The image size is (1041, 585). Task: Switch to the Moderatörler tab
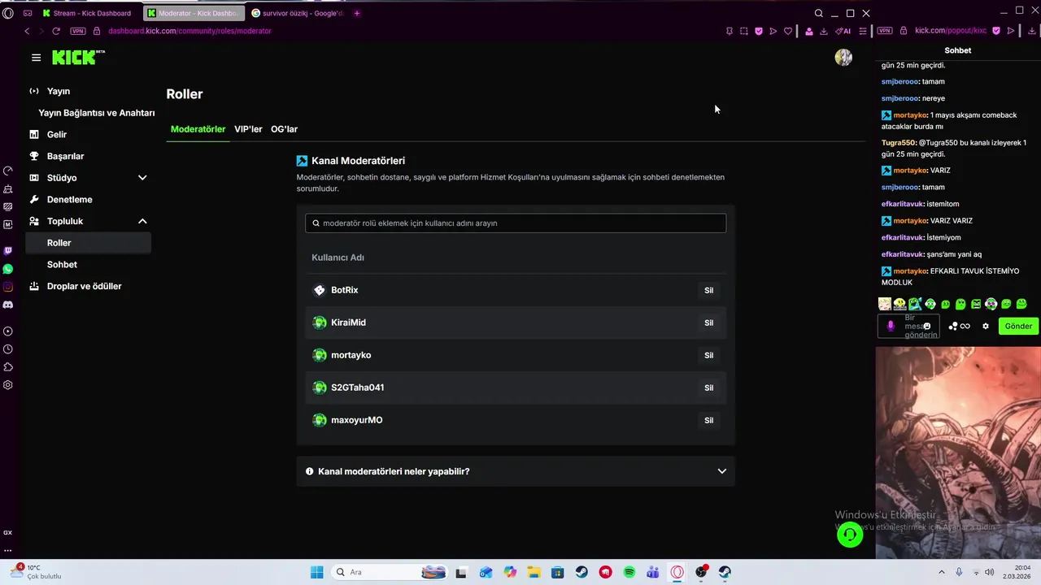click(x=198, y=129)
